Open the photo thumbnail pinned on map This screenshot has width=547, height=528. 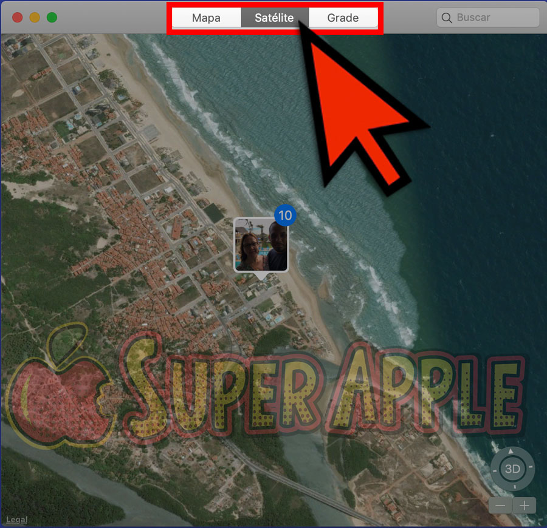tap(261, 245)
